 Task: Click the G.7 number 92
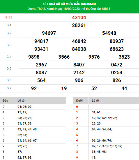click(34, 88)
